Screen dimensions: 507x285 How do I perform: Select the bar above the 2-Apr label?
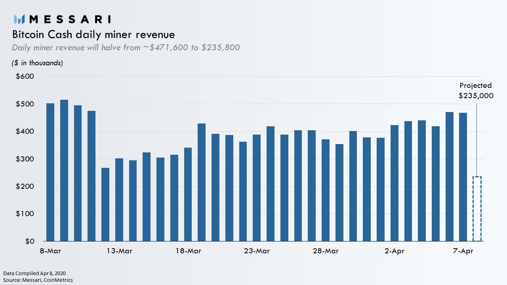pyautogui.click(x=395, y=183)
